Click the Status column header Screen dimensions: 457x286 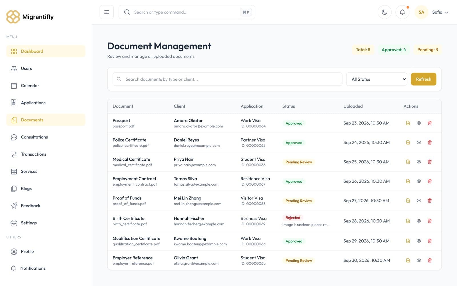coord(288,106)
